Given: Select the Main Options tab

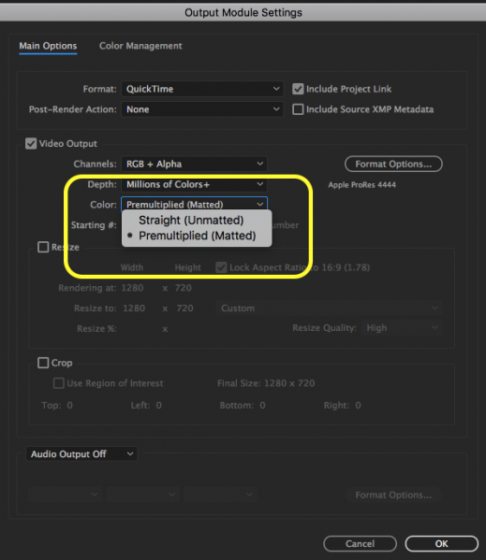Looking at the screenshot, I should [x=48, y=46].
